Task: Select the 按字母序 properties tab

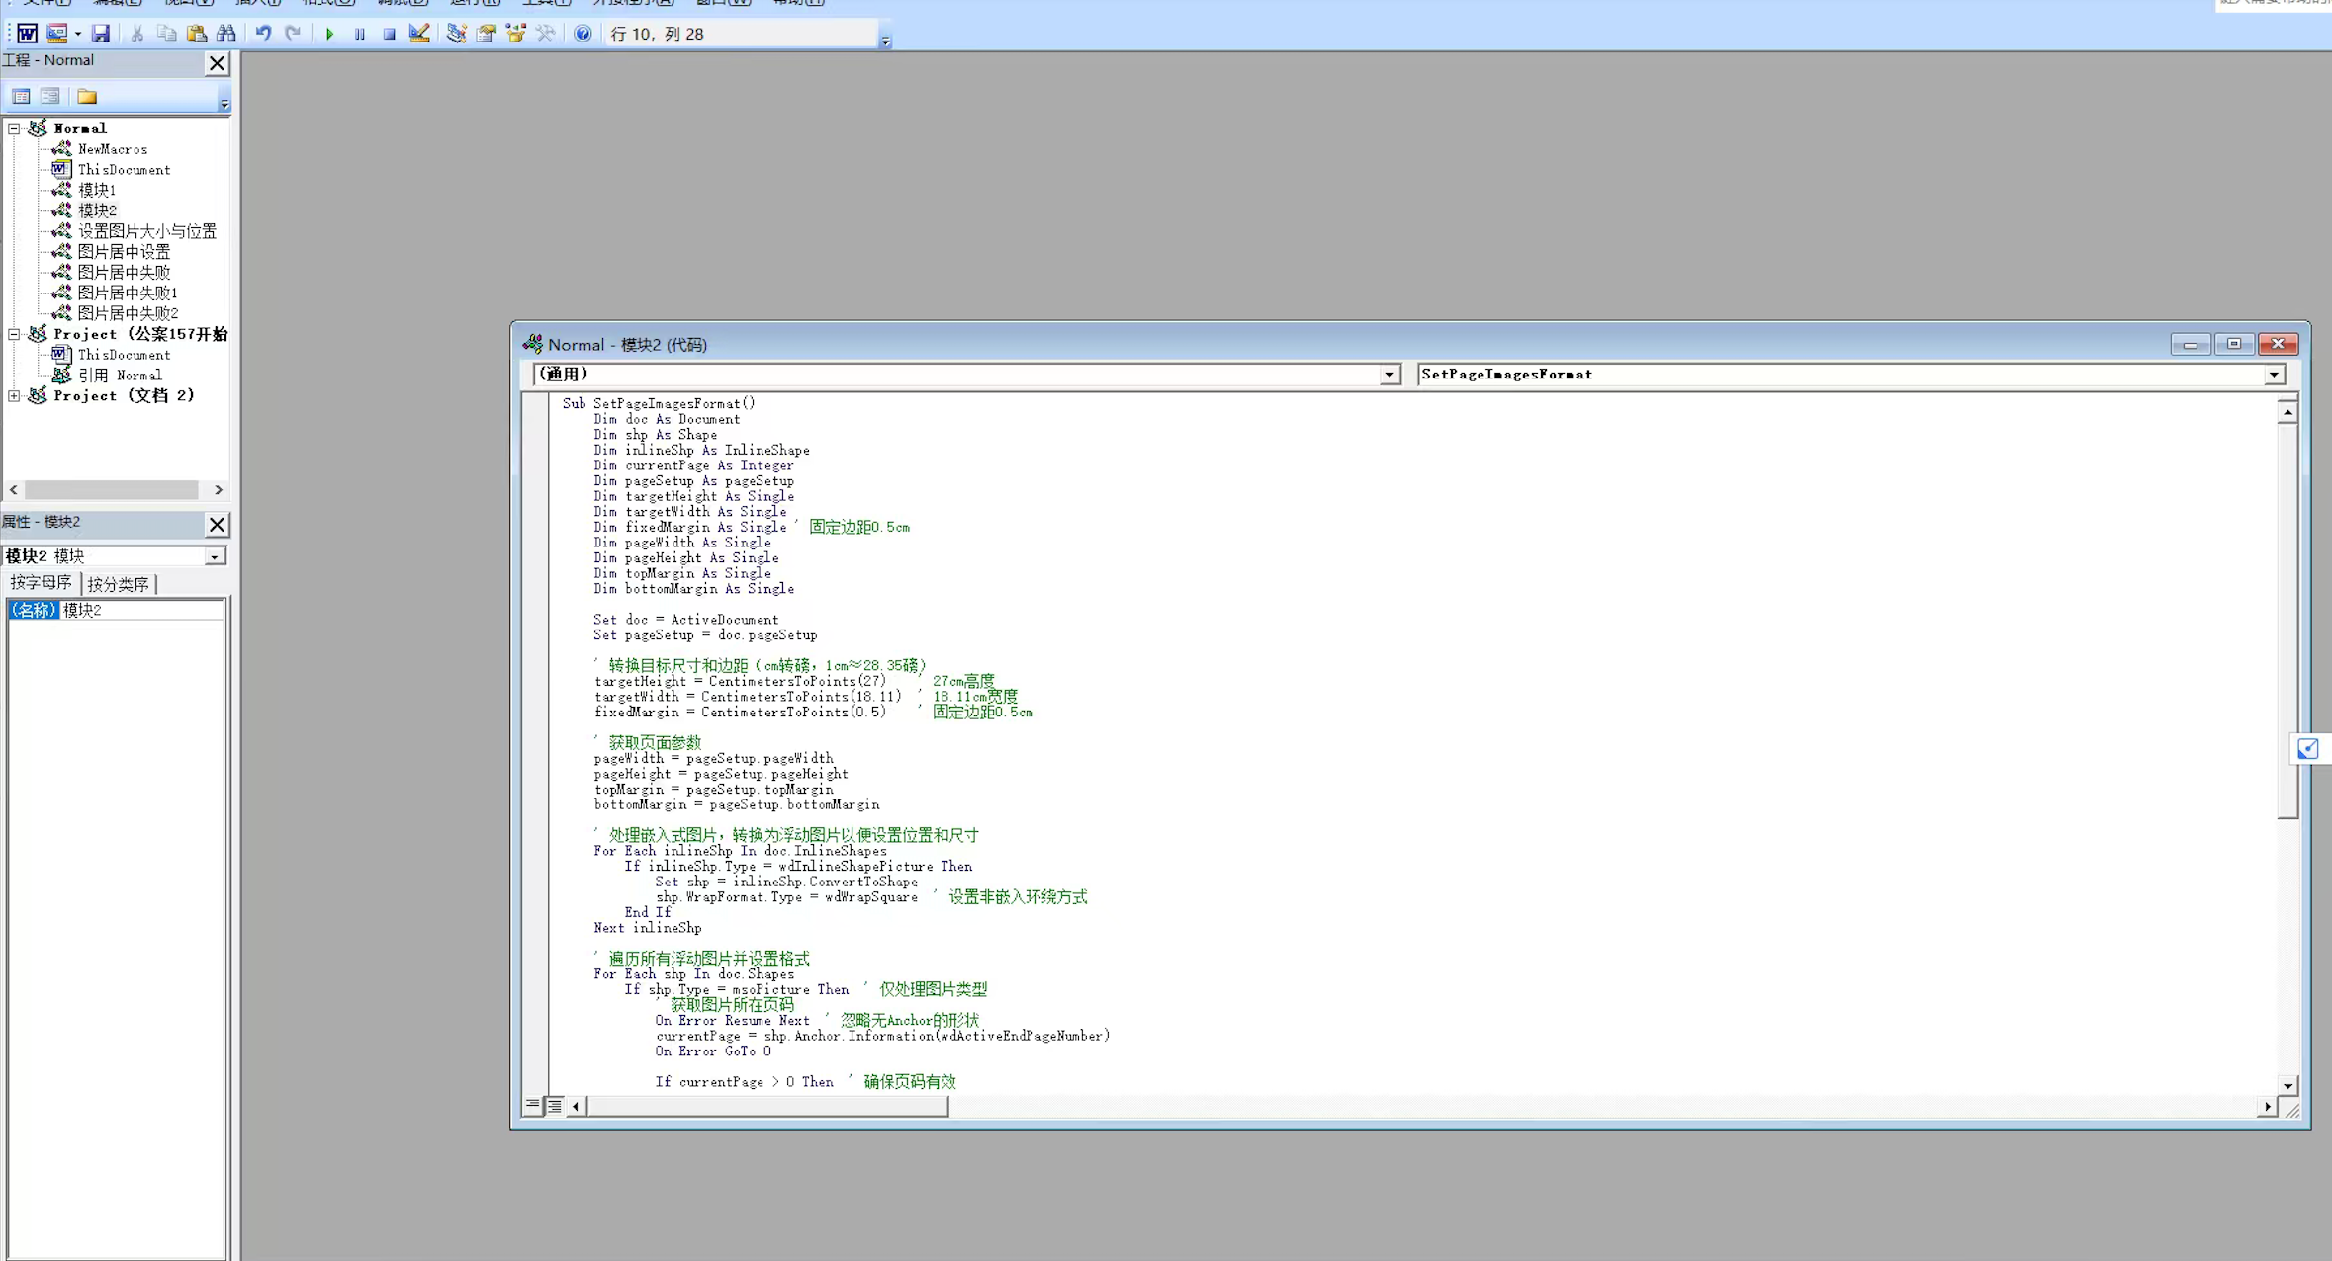Action: click(41, 583)
